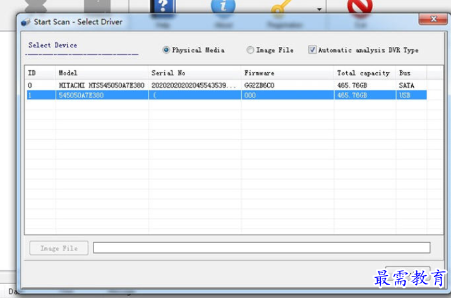
Task: Select the 545050A7E380 USB drive entry
Action: [x=227, y=95]
